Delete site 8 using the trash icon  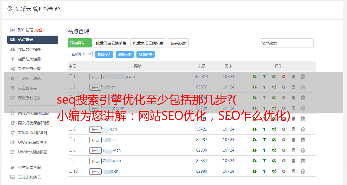[x=303, y=150]
